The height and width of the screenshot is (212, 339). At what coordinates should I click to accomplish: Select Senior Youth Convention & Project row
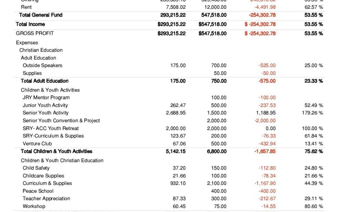point(61,121)
